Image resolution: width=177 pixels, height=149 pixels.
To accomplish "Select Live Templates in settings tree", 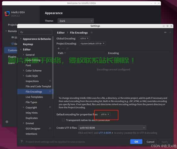I will pos(34,97).
